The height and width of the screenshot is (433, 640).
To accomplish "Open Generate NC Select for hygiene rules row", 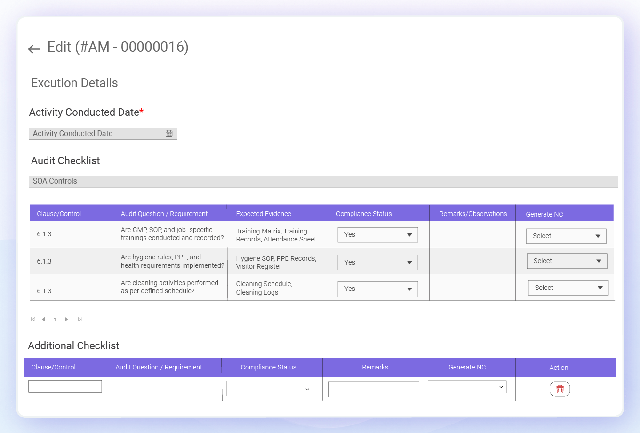I will 568,261.
